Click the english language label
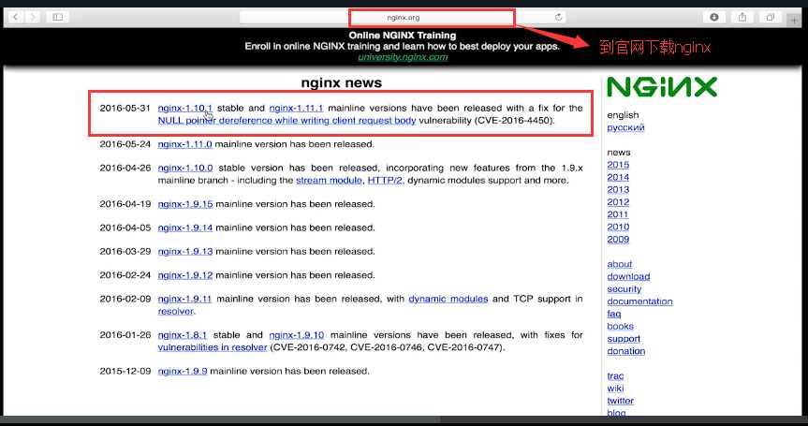Image resolution: width=808 pixels, height=426 pixels. click(623, 115)
